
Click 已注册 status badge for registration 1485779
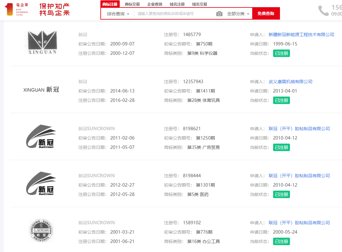(x=282, y=53)
